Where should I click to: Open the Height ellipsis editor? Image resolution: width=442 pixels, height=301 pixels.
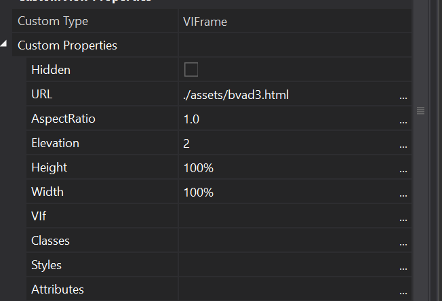click(x=403, y=169)
